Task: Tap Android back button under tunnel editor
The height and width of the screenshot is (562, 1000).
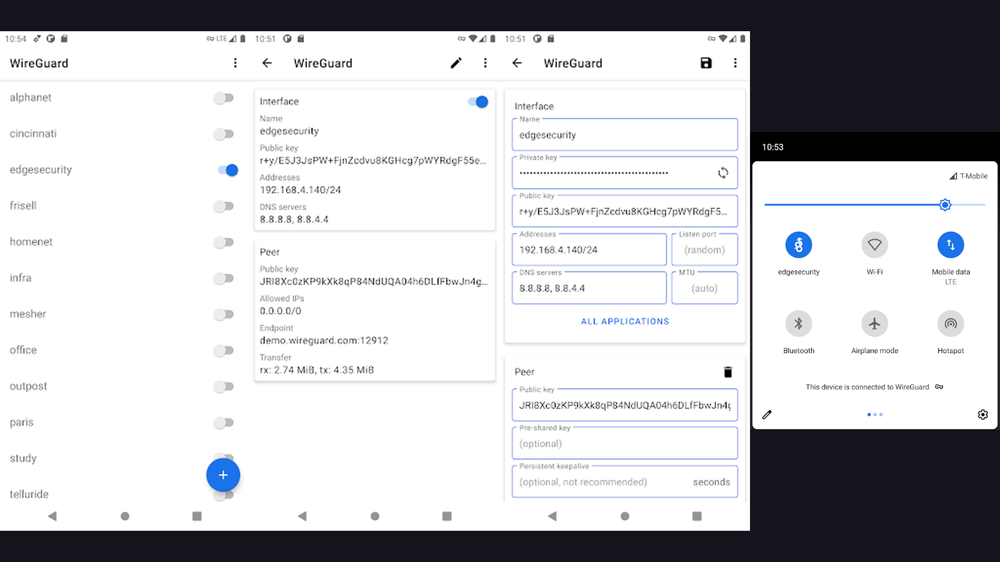Action: click(552, 516)
